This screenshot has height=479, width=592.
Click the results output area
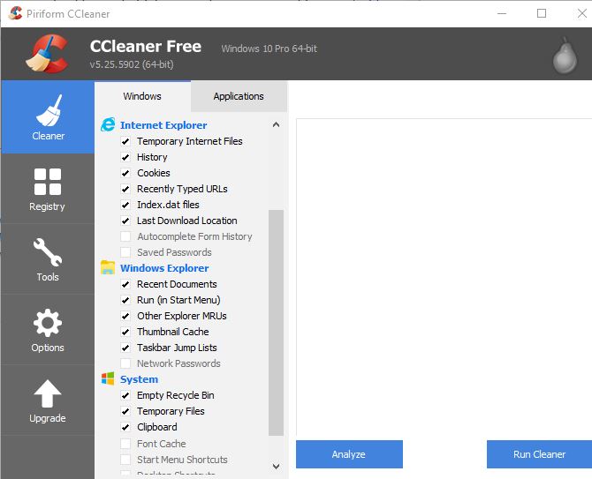444,277
